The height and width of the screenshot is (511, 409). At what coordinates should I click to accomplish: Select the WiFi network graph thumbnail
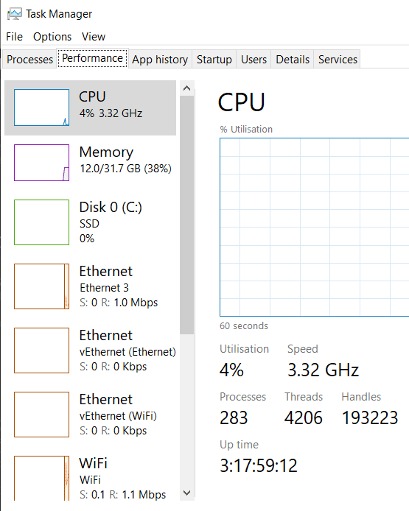click(41, 478)
